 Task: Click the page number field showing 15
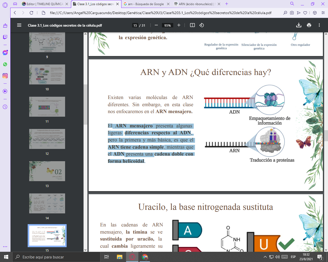click(135, 25)
